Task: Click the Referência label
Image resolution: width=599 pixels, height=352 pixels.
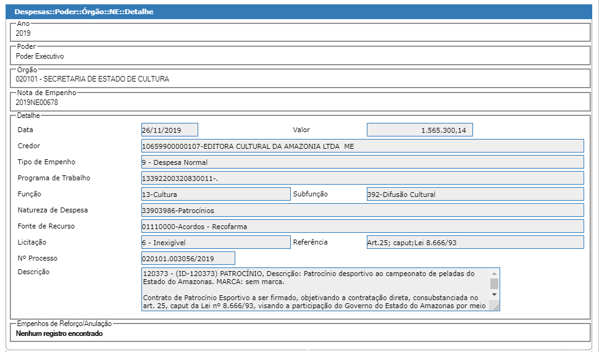Action: click(x=310, y=242)
